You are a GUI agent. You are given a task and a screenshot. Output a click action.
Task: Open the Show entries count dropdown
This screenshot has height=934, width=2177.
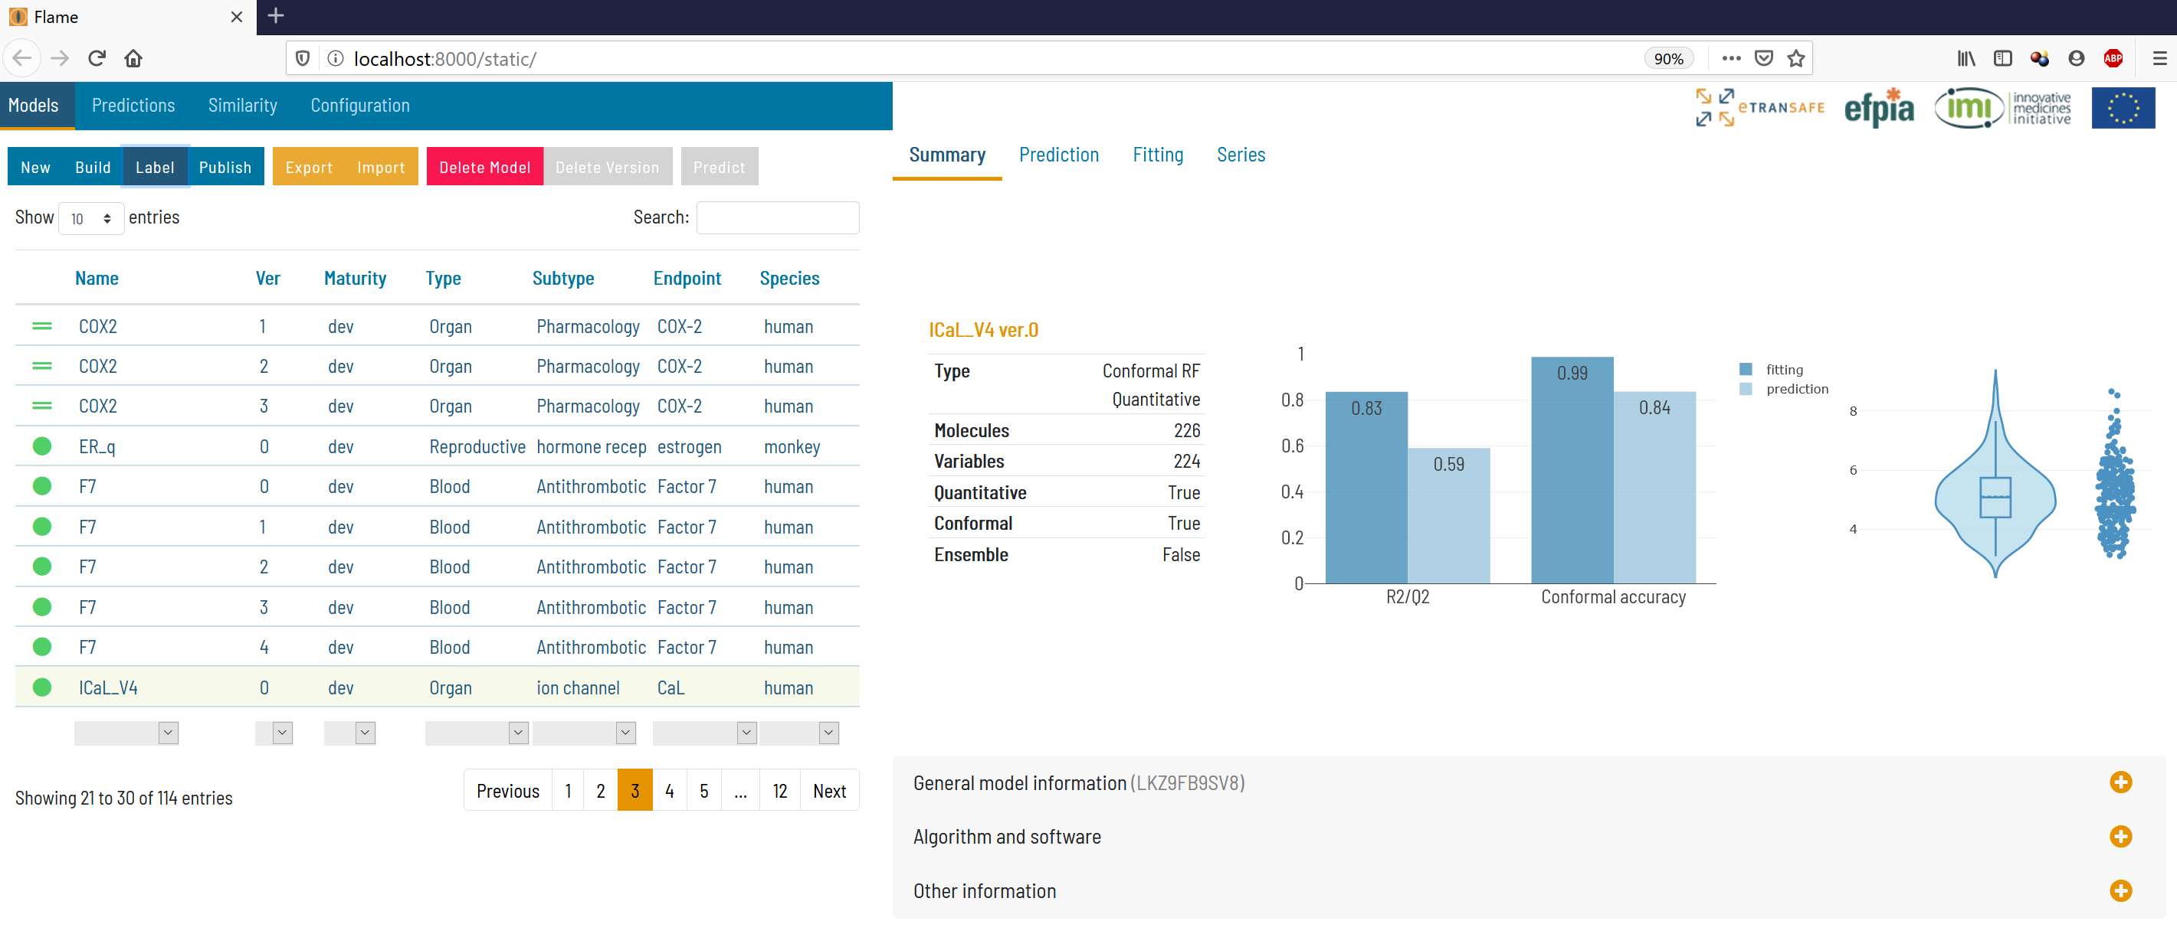coord(91,219)
